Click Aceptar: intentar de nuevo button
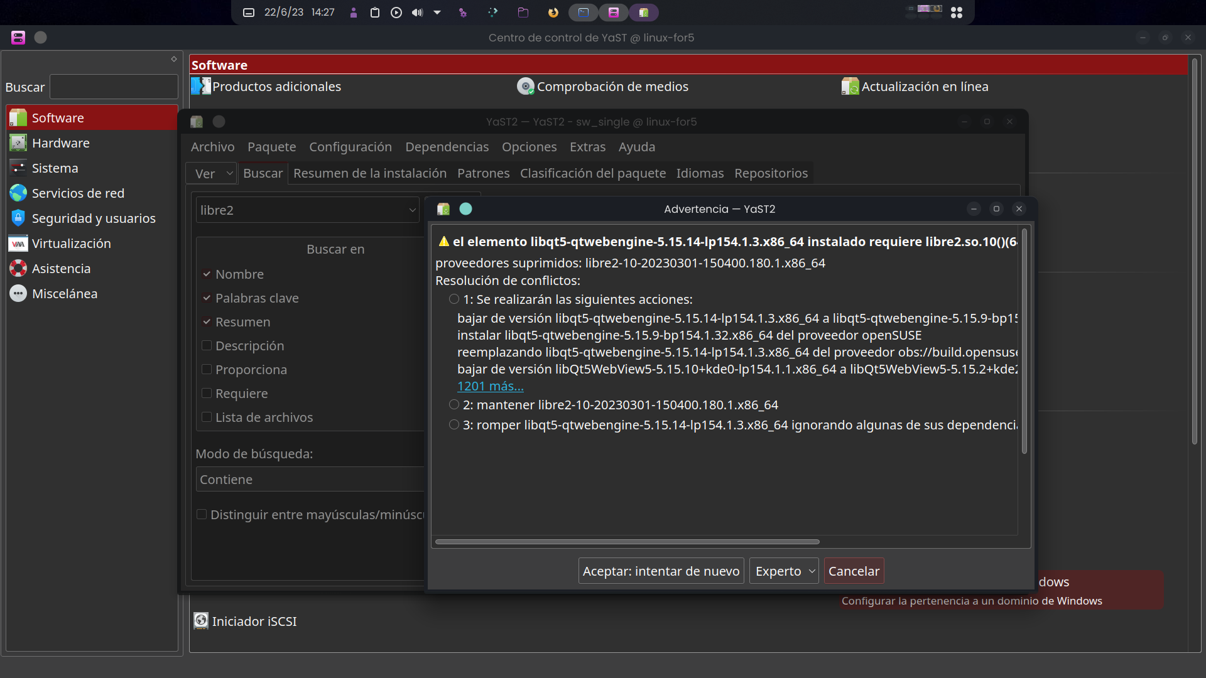 (661, 571)
